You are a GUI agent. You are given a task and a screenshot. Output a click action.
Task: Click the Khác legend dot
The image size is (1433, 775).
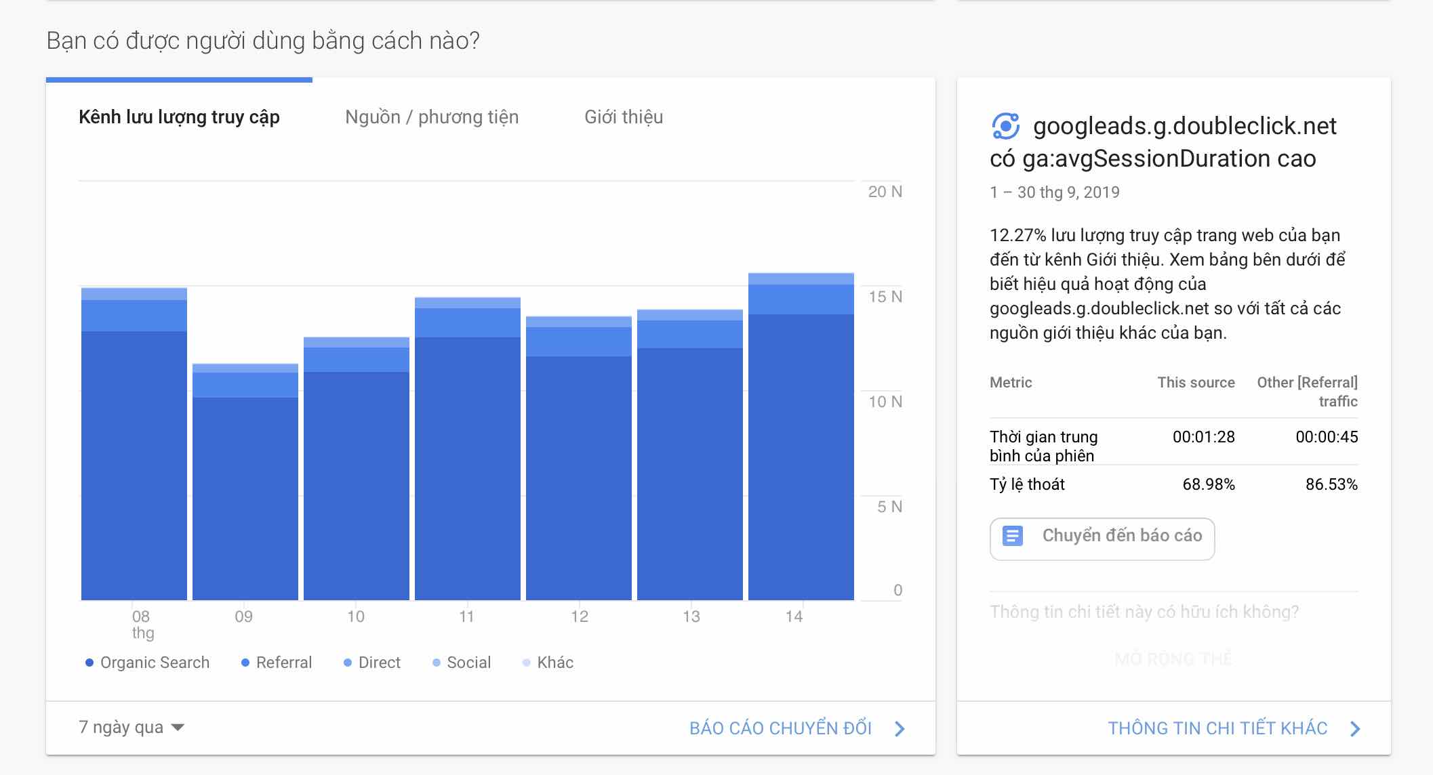click(x=526, y=663)
